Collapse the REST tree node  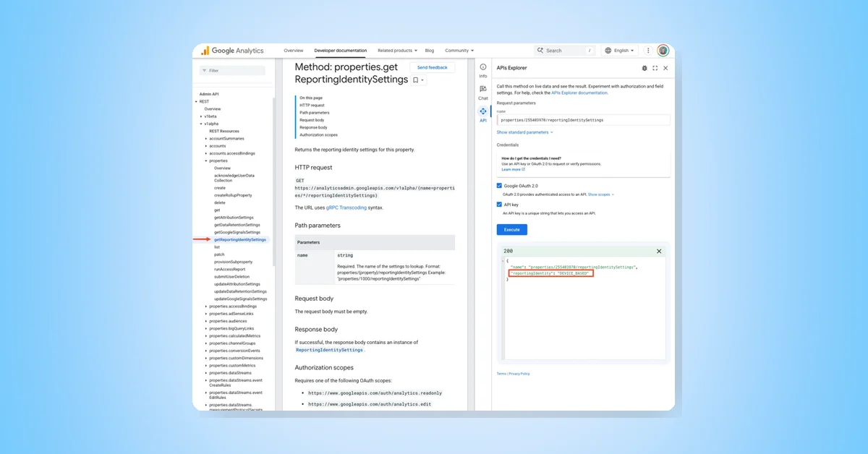tap(197, 101)
